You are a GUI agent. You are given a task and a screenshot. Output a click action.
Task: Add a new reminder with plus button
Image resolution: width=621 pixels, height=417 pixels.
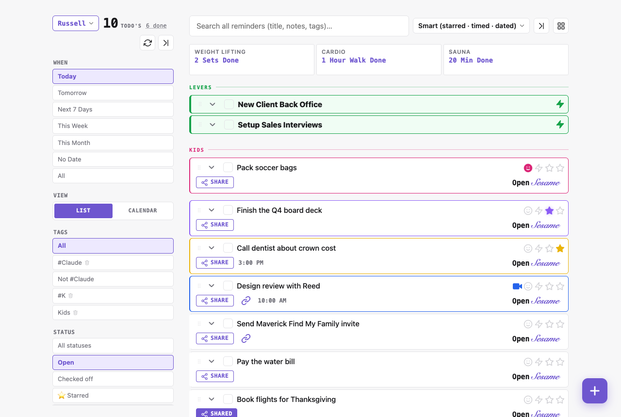pos(595,391)
